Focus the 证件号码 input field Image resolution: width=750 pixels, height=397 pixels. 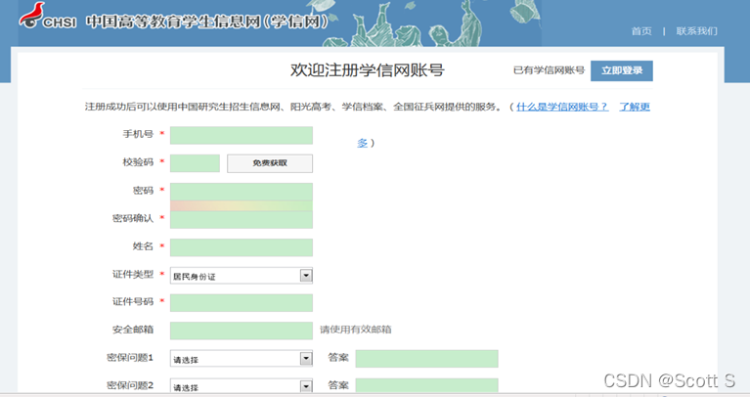coord(242,303)
